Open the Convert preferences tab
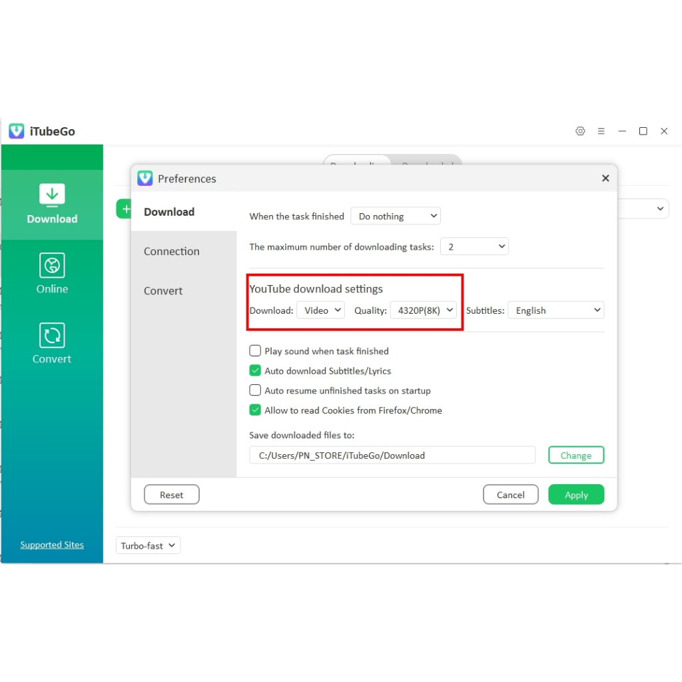This screenshot has width=682, height=682. coord(163,290)
